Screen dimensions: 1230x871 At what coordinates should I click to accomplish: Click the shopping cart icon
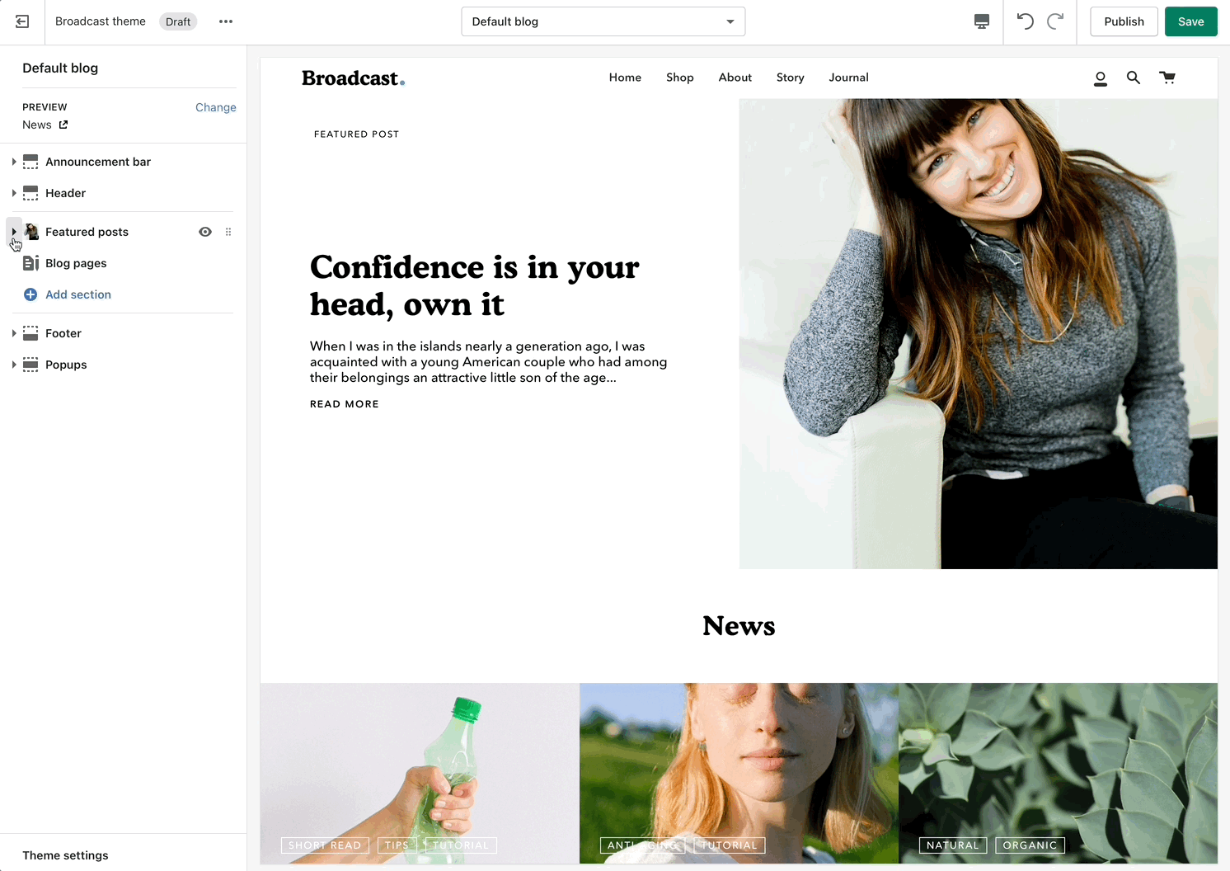(x=1167, y=78)
